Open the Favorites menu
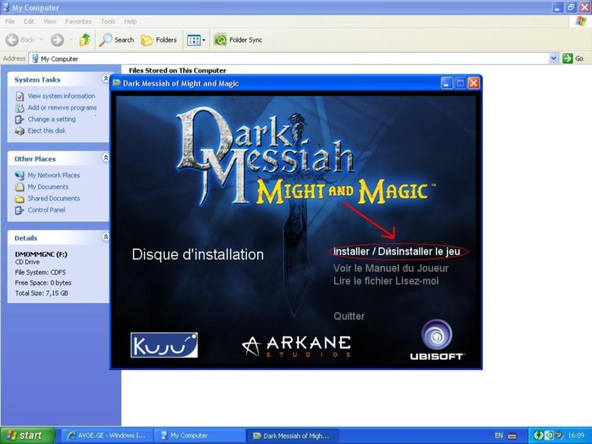Viewport: 592px width, 444px height. point(78,21)
